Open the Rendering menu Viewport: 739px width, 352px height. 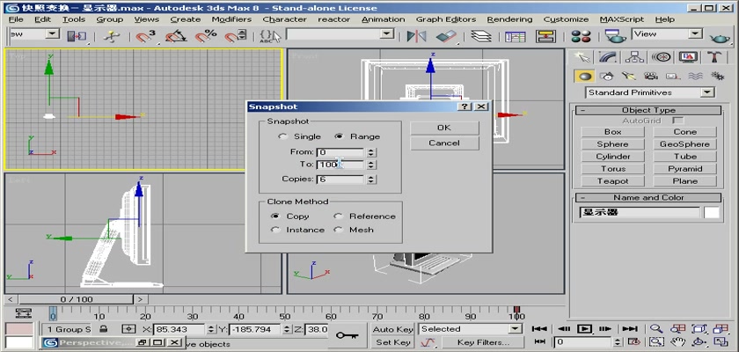(509, 19)
